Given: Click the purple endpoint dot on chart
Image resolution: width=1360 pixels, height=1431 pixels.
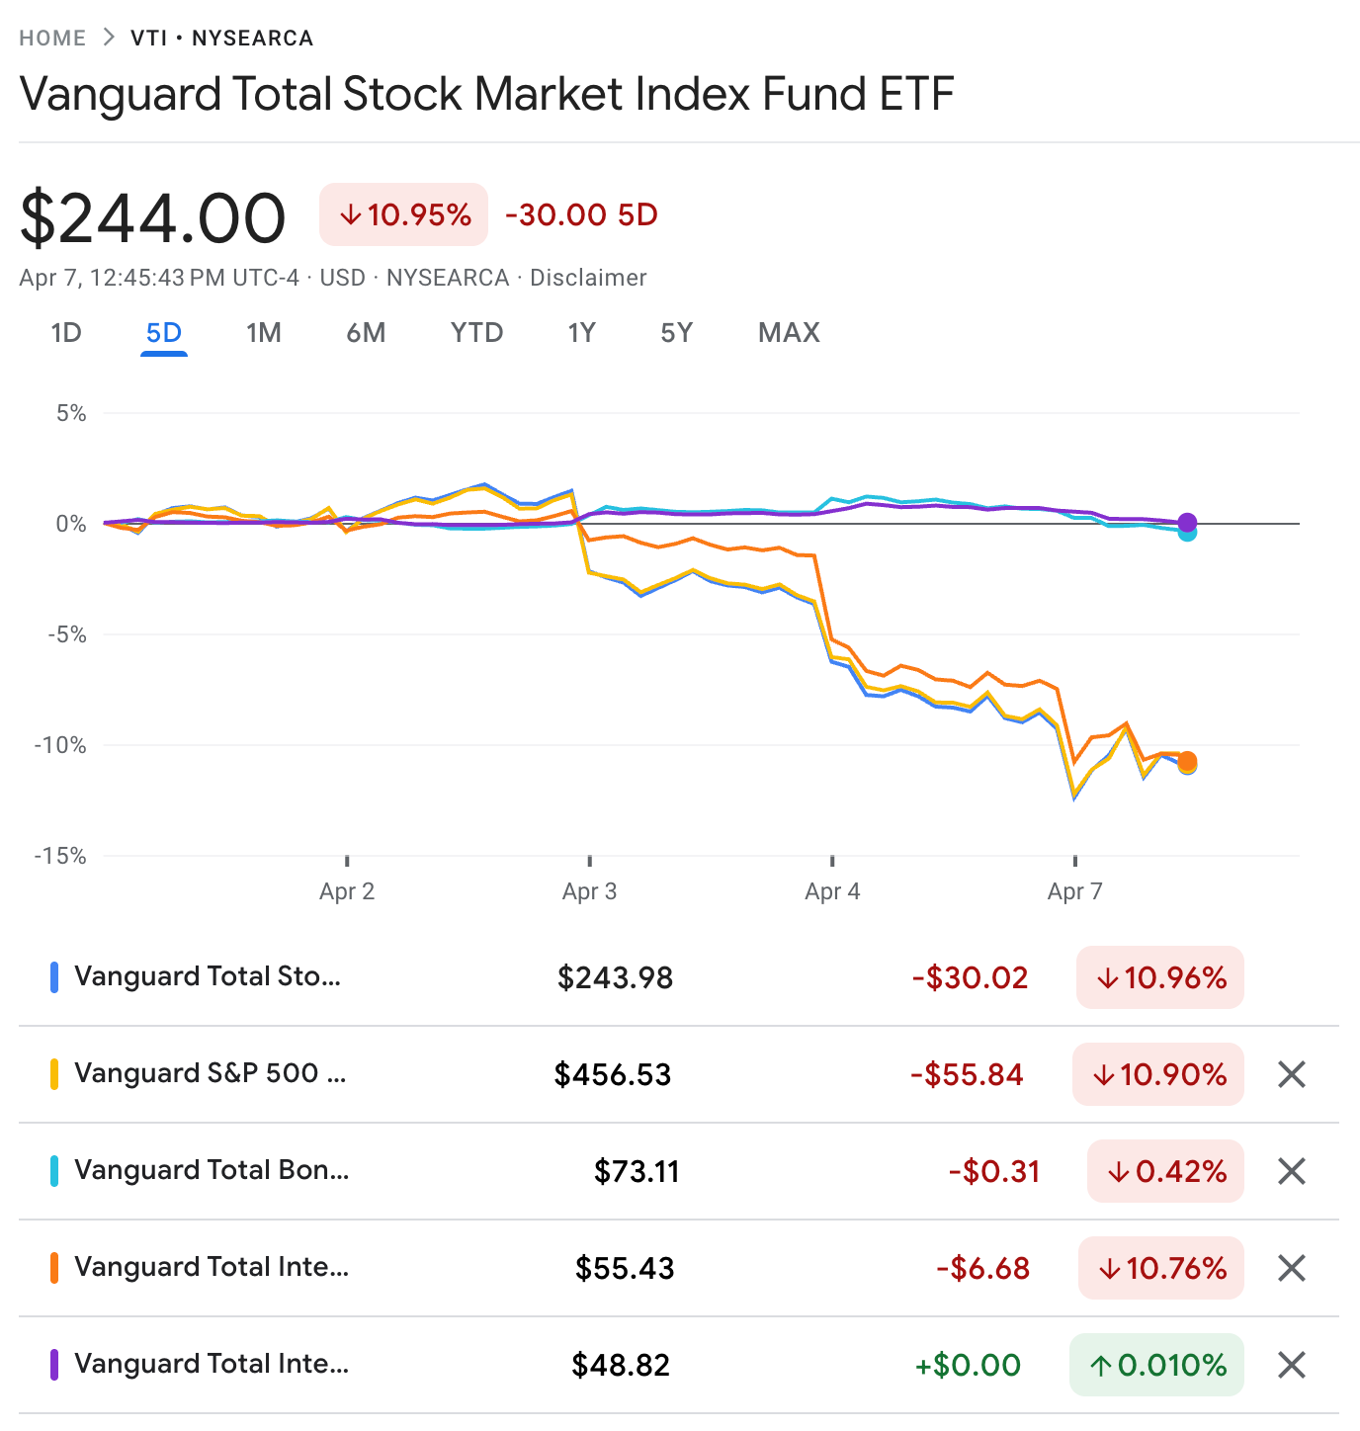Looking at the screenshot, I should pos(1187,523).
